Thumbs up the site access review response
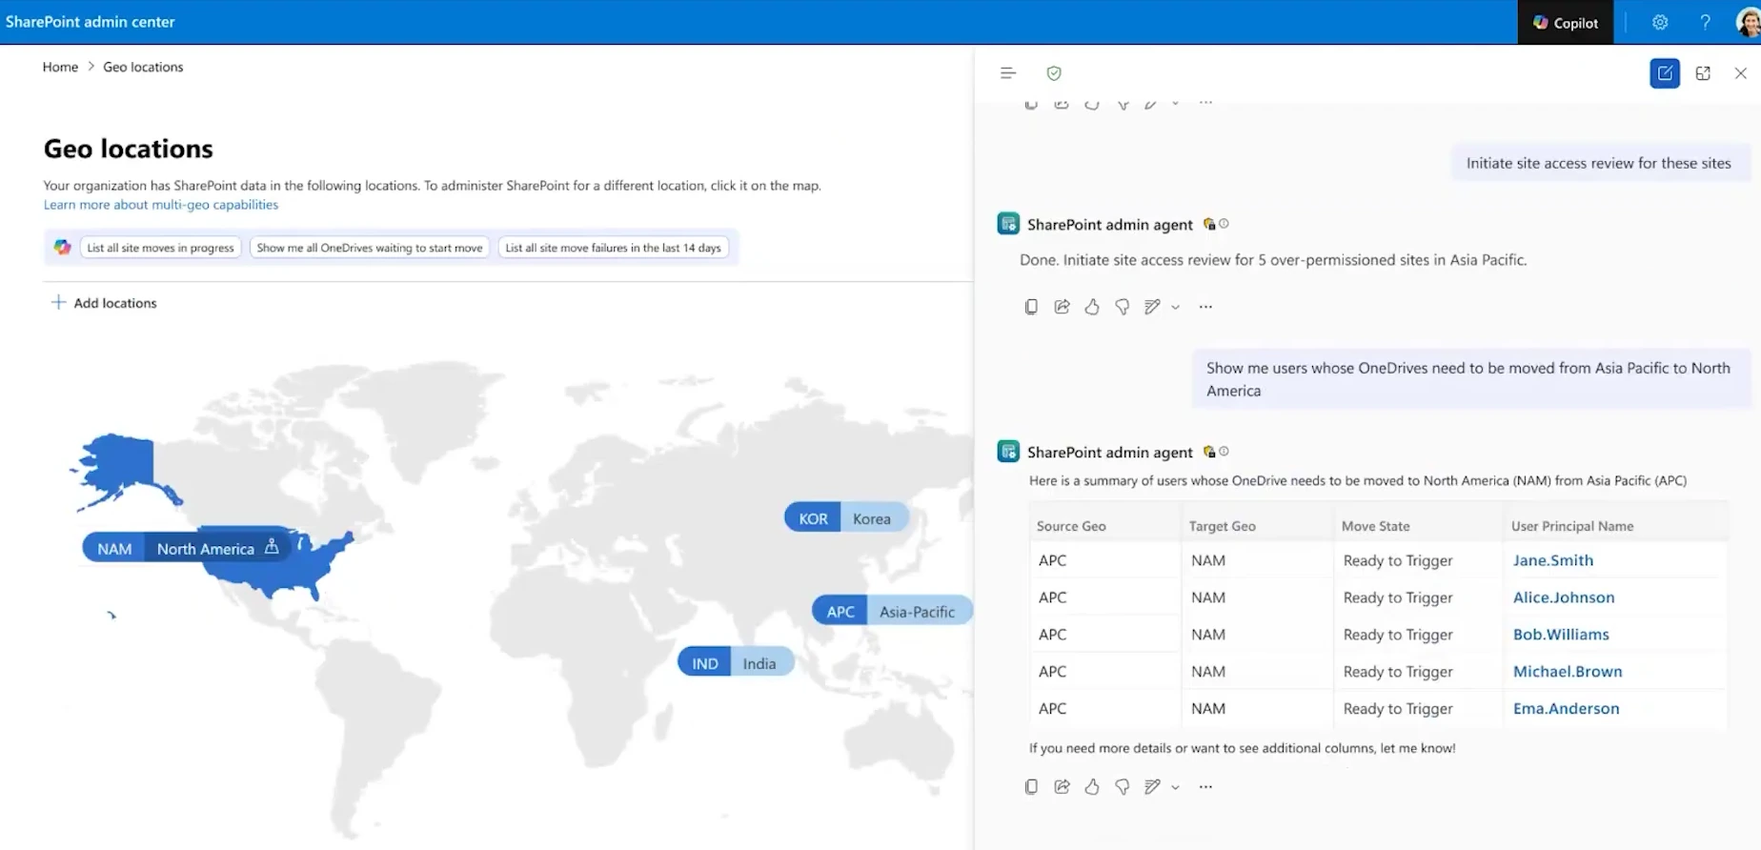 pyautogui.click(x=1092, y=307)
